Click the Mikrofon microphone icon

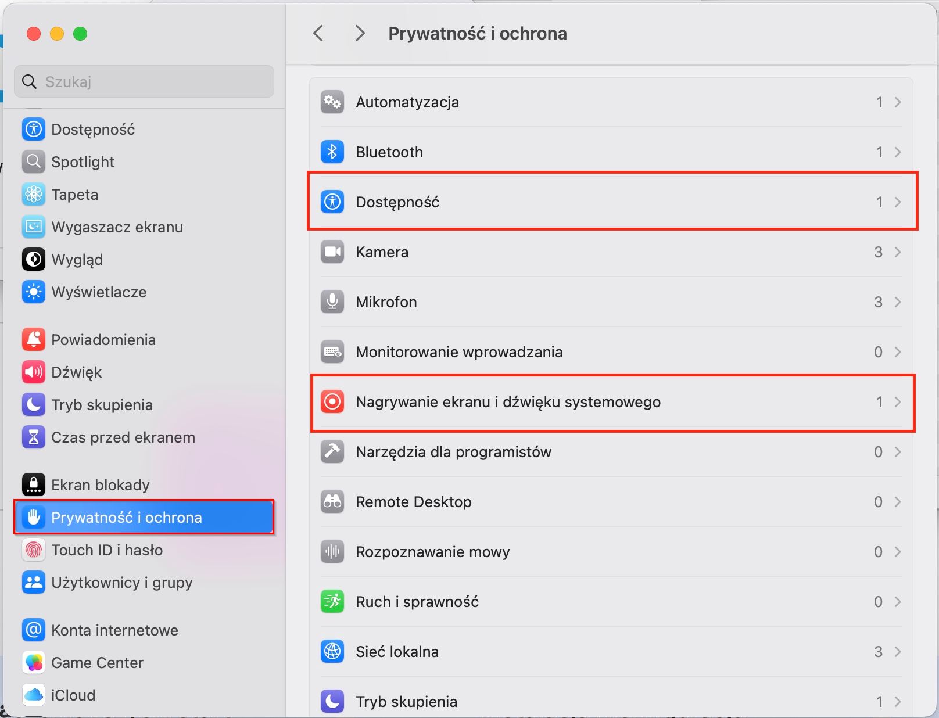tap(332, 302)
